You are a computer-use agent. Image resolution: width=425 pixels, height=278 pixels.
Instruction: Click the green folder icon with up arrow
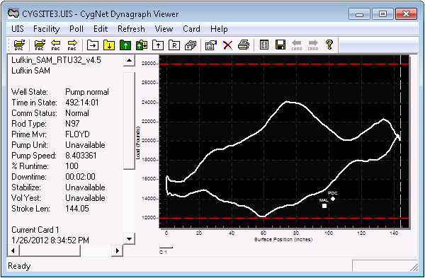pos(125,45)
